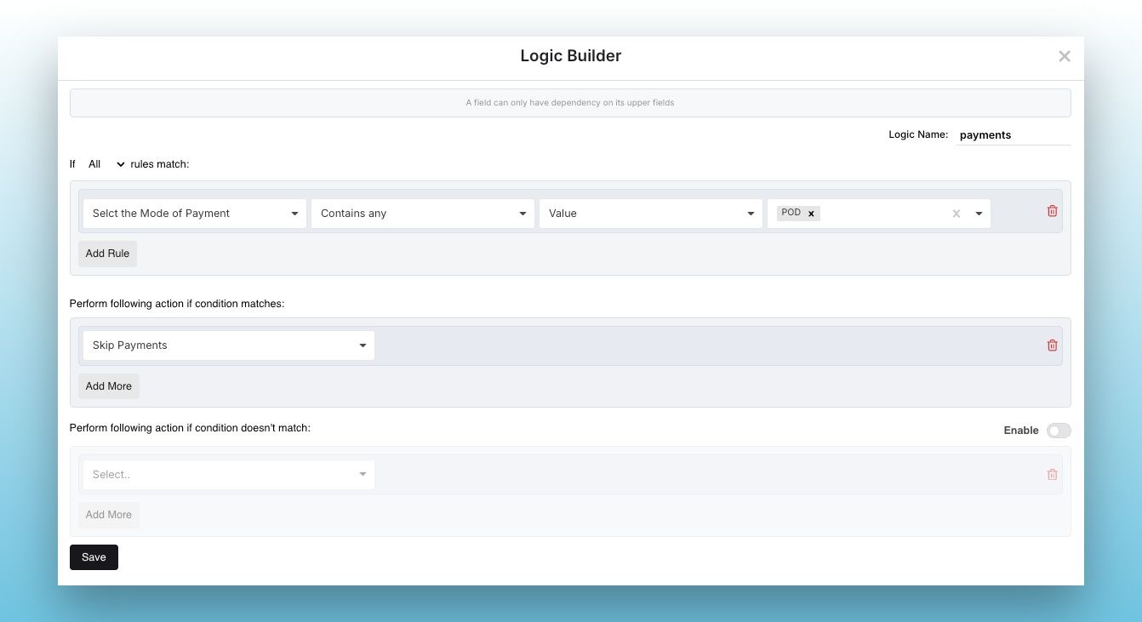Click the disabled trash icon in doesn't-match section
The width and height of the screenshot is (1142, 622).
click(1052, 475)
